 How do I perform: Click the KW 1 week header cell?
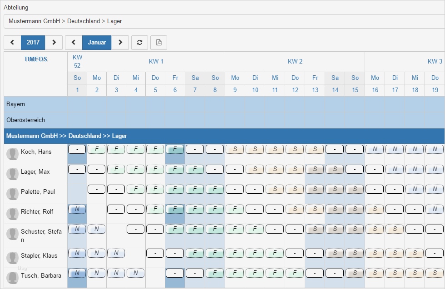coord(156,61)
